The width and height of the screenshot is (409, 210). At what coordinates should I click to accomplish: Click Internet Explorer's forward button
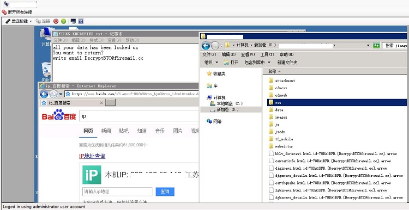coord(53,94)
